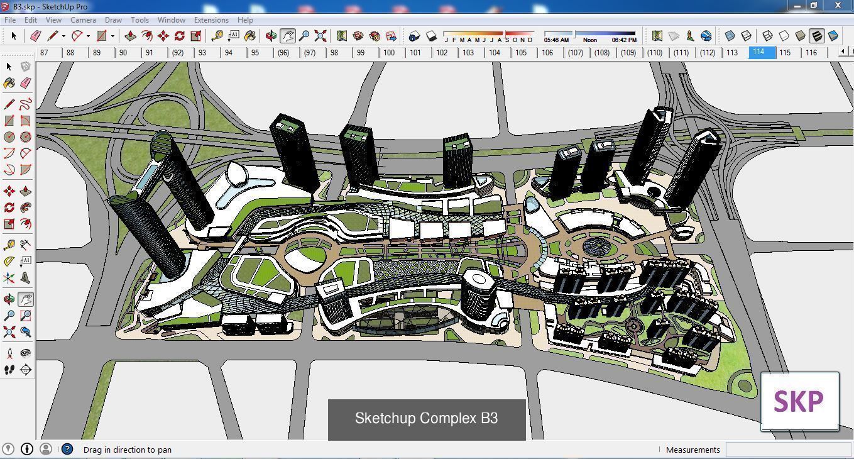
Task: Open the Extensions menu
Action: pos(211,20)
